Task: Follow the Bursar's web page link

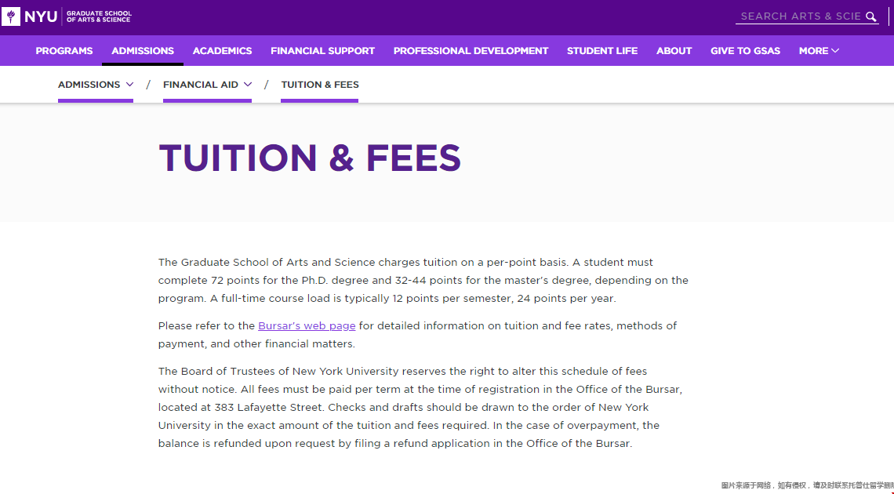Action: pos(307,326)
